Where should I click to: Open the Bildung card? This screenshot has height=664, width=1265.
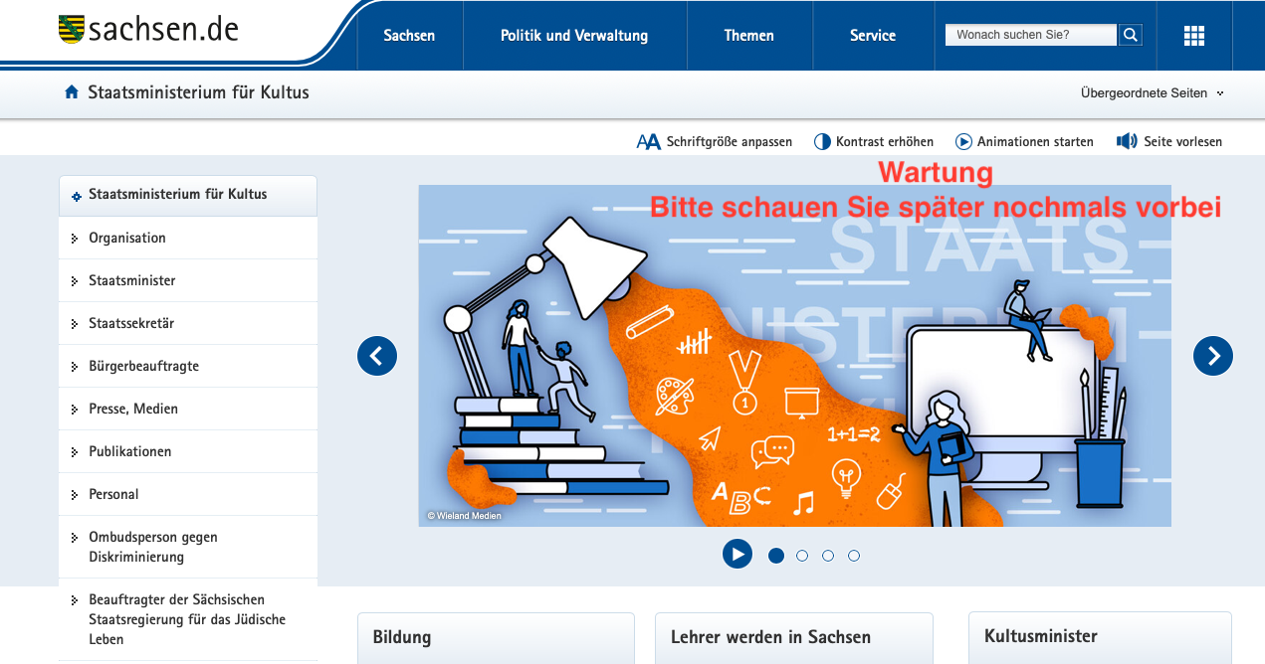tap(496, 638)
